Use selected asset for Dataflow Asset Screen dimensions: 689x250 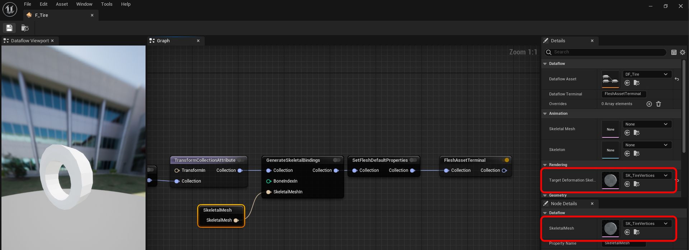(x=627, y=83)
